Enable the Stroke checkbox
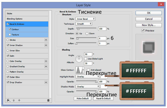The width and height of the screenshot is (167, 108). point(8,40)
